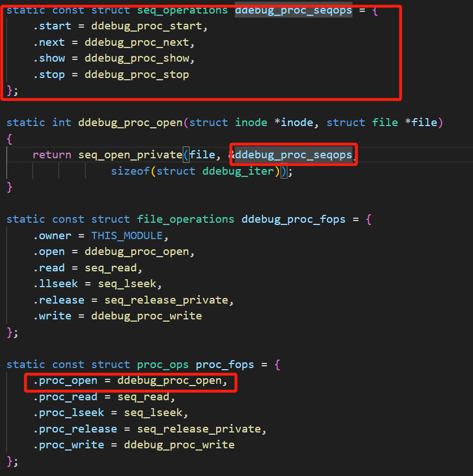Click the .proc_release field name
This screenshot has height=476, width=473.
pos(75,429)
